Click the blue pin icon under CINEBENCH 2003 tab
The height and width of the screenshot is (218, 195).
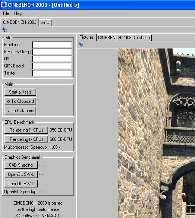pyautogui.click(x=4, y=29)
